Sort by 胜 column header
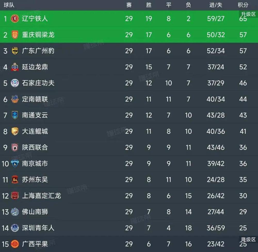This screenshot has height=252, width=258. click(149, 5)
